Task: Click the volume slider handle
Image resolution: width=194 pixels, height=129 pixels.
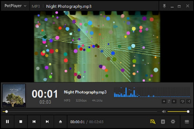Action: tap(188, 112)
